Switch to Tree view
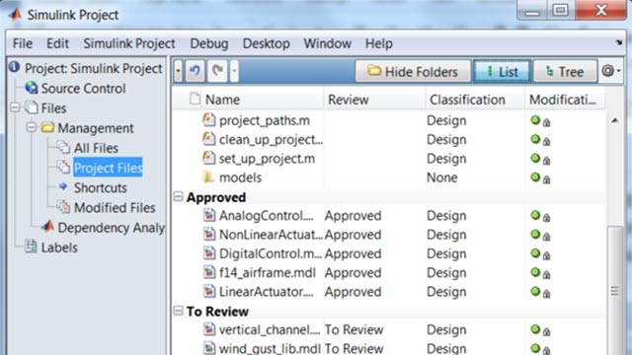Image resolution: width=632 pixels, height=355 pixels. 565,72
